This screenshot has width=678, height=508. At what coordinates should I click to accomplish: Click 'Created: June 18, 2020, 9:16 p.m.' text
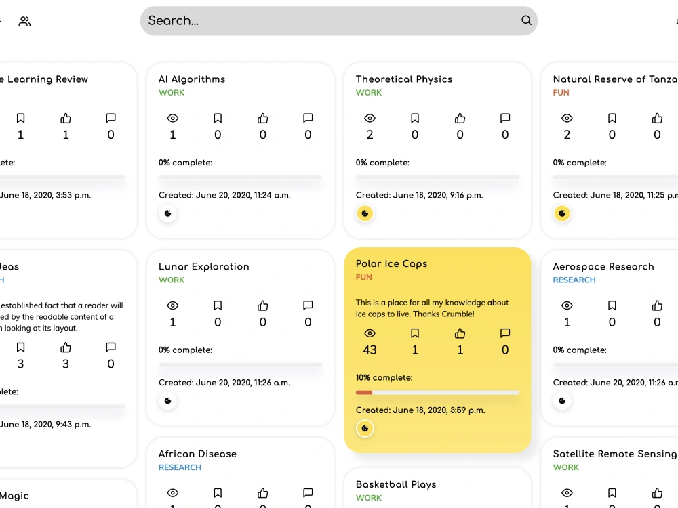(420, 195)
